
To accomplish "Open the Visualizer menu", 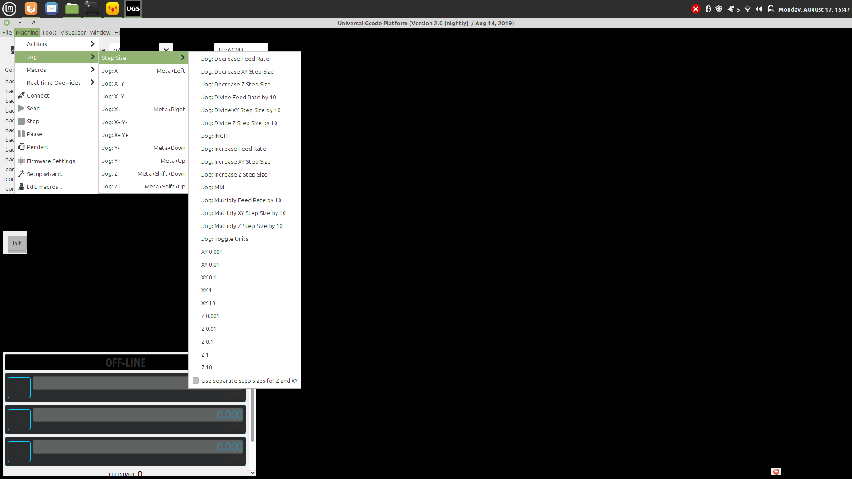I will 73,32.
